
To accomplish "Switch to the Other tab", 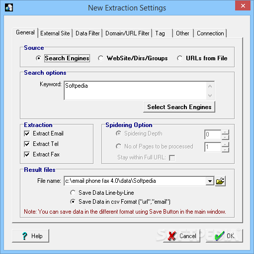I will pos(183,33).
